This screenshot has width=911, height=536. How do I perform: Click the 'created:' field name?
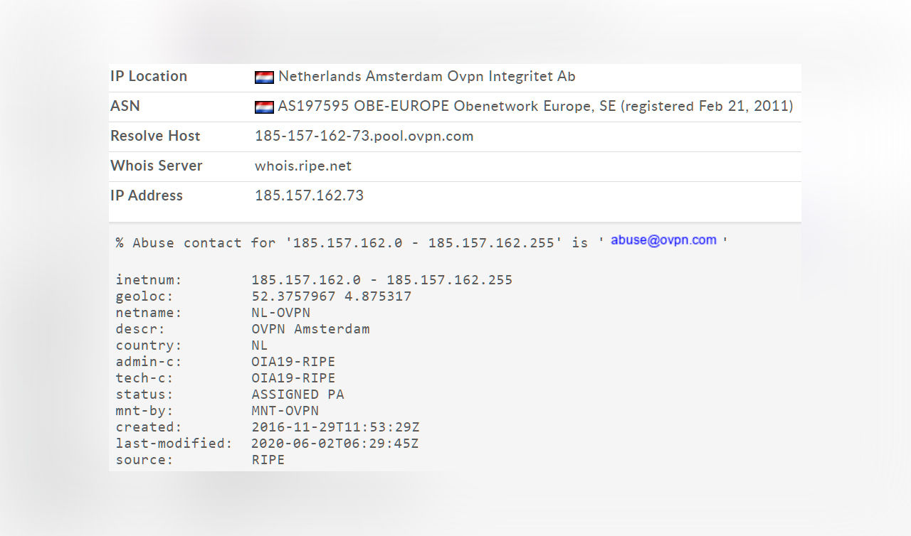coord(149,427)
